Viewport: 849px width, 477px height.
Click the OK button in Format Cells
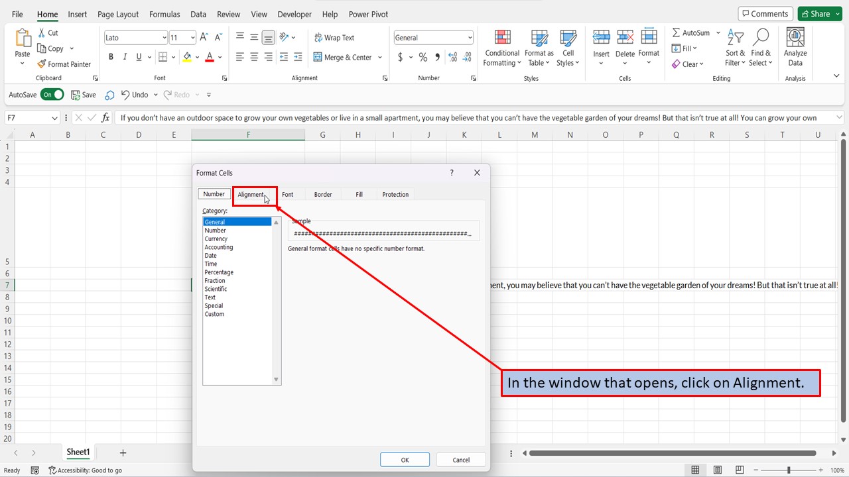coord(405,459)
